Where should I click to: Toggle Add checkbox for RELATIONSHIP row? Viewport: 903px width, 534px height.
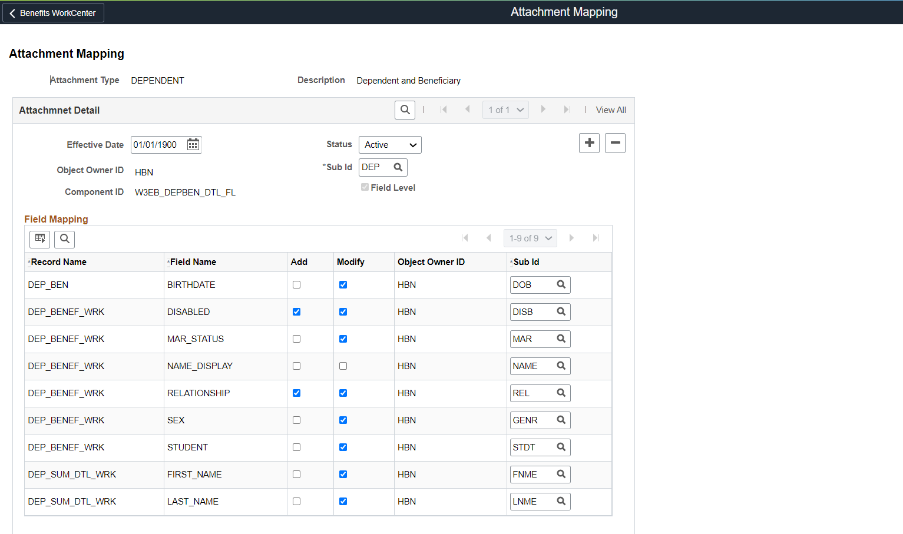[x=297, y=393]
